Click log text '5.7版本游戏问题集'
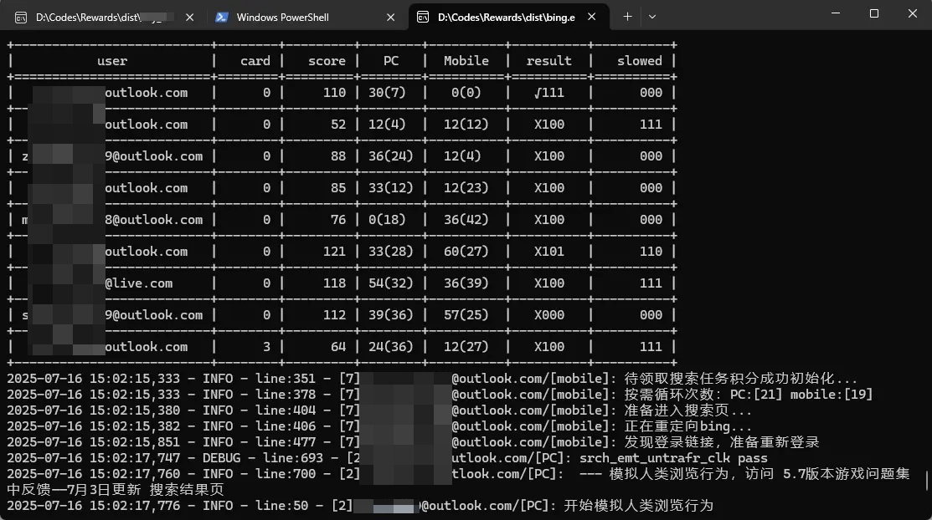Viewport: 932px width, 520px height. [x=847, y=474]
